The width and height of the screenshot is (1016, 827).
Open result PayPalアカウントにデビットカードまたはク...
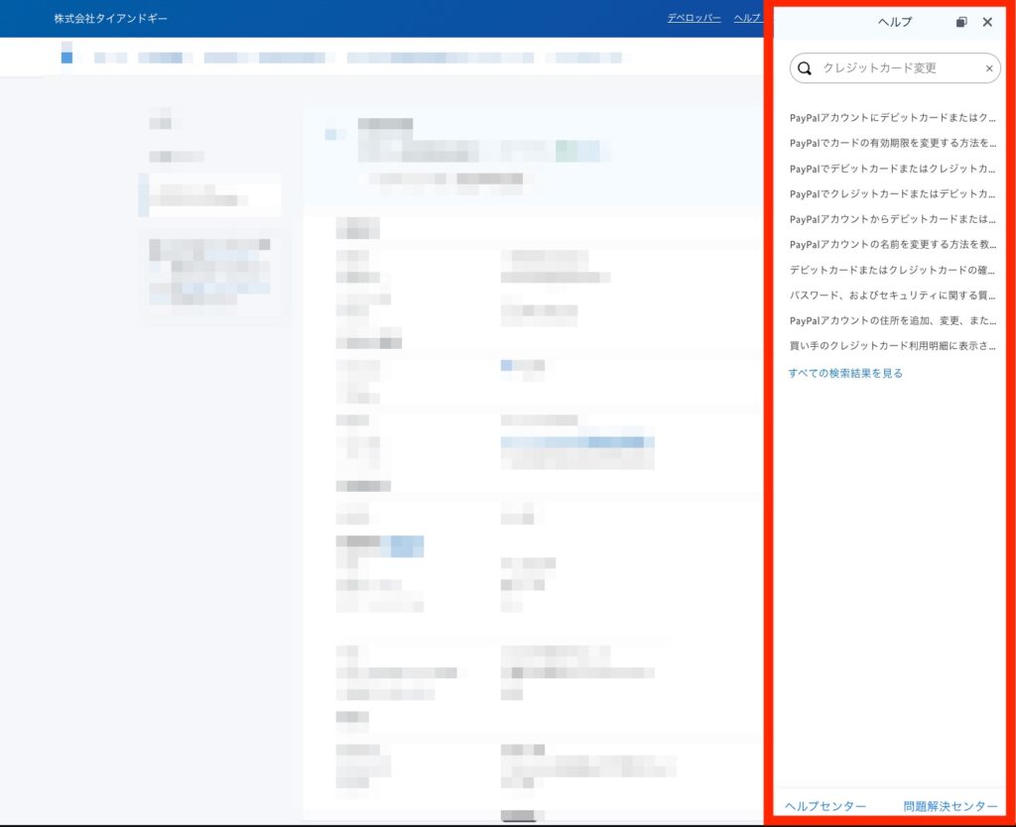point(892,117)
